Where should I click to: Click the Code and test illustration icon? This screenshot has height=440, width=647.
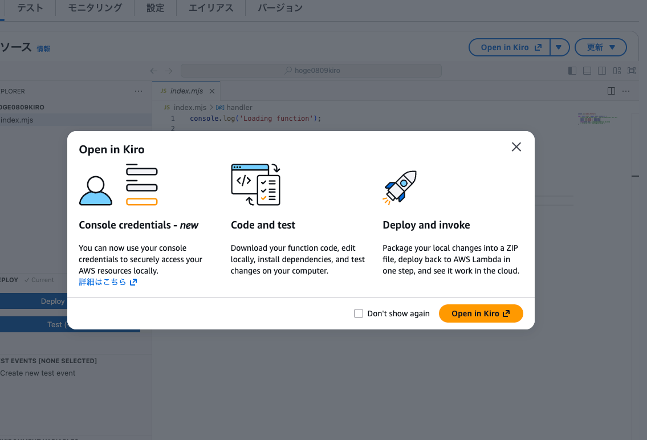pyautogui.click(x=256, y=185)
